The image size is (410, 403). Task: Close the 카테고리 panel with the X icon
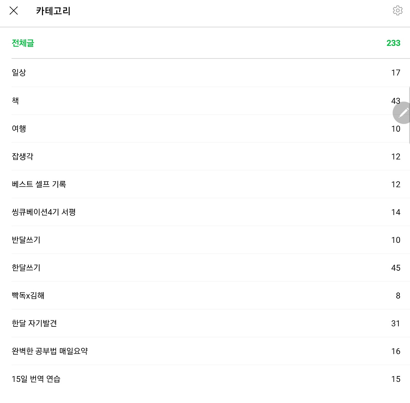(x=14, y=11)
